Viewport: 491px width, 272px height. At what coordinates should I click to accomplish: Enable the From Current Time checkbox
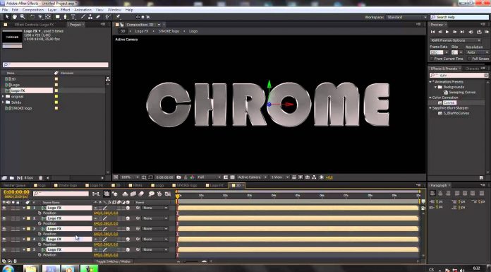click(x=432, y=59)
